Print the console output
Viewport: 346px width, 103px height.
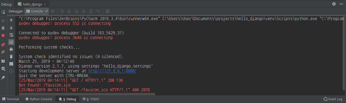coord(11,49)
